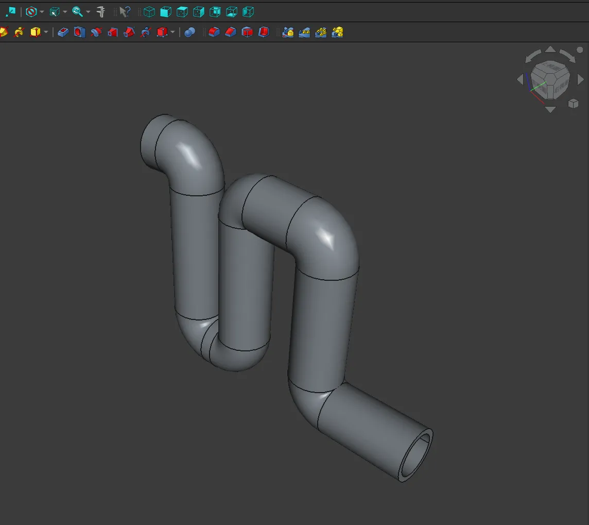The image size is (589, 525).
Task: Click the last cyan view cube icon
Action: [x=248, y=11]
